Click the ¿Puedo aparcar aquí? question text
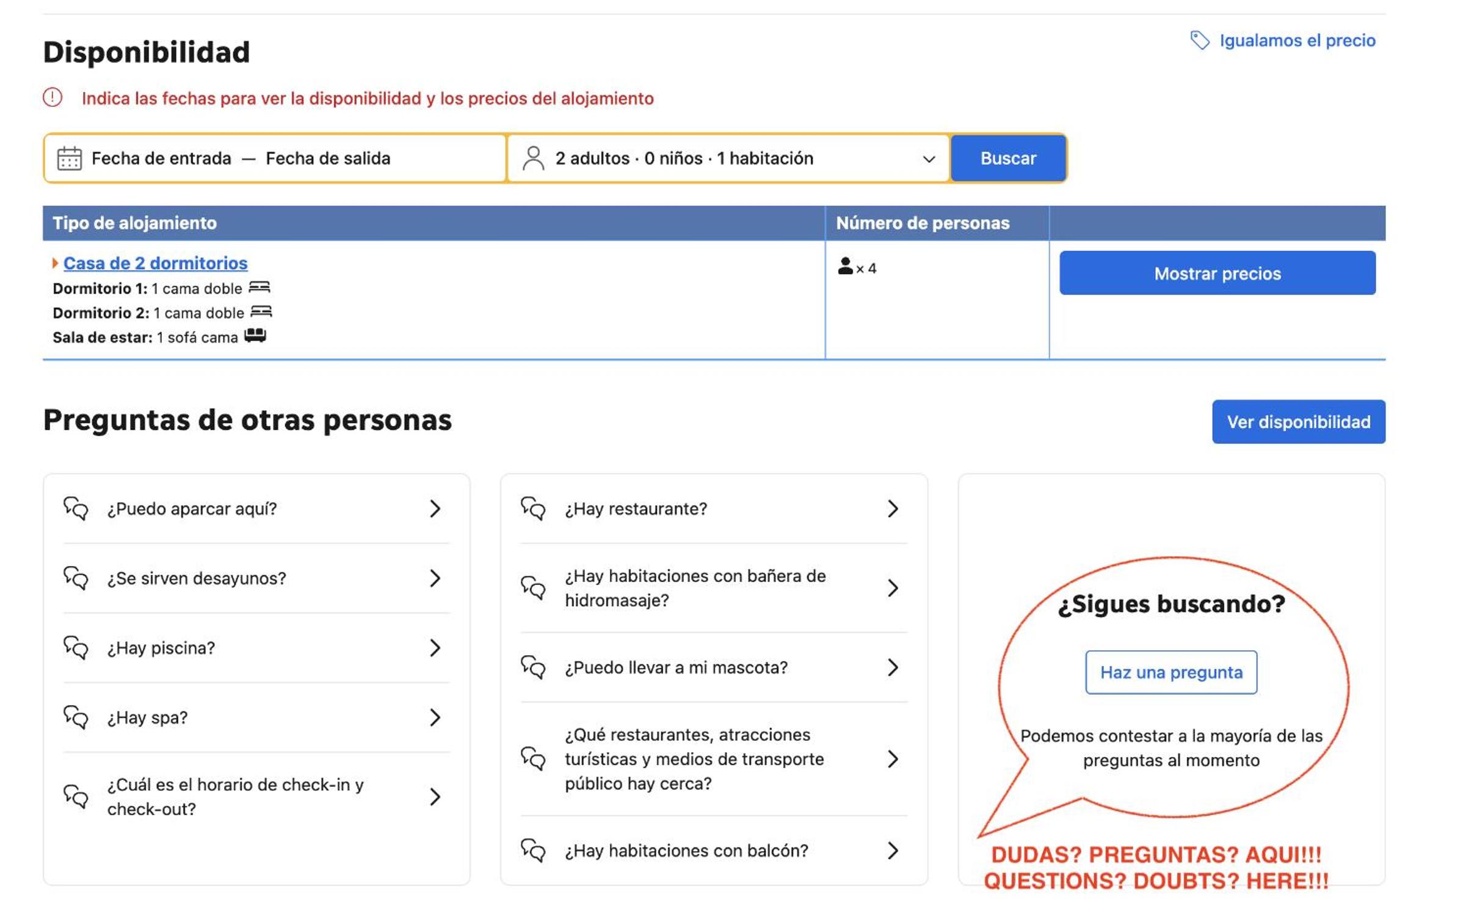The width and height of the screenshot is (1469, 911). coord(192,508)
